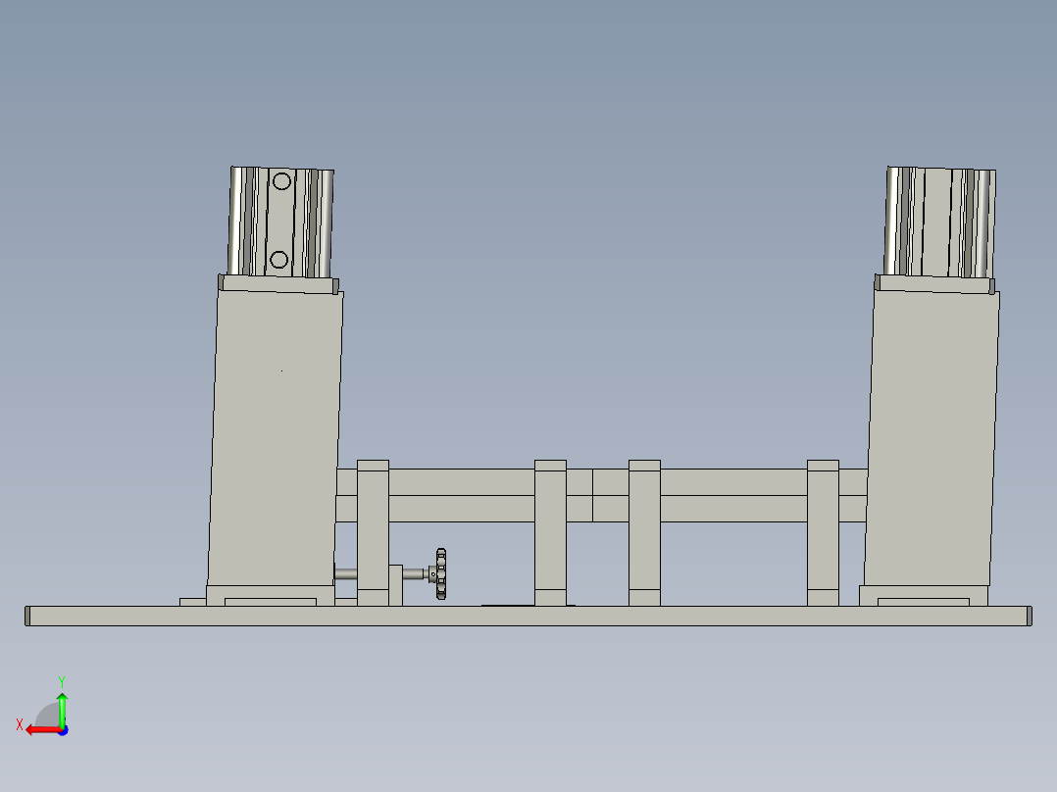Select the support post directly above the handwheel screw
Viewport: 1057px width, 792px height.
(x=373, y=532)
